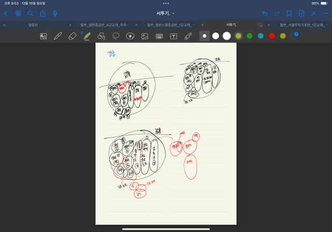
Task: Choose the thickest stroke size
Action: (227, 36)
